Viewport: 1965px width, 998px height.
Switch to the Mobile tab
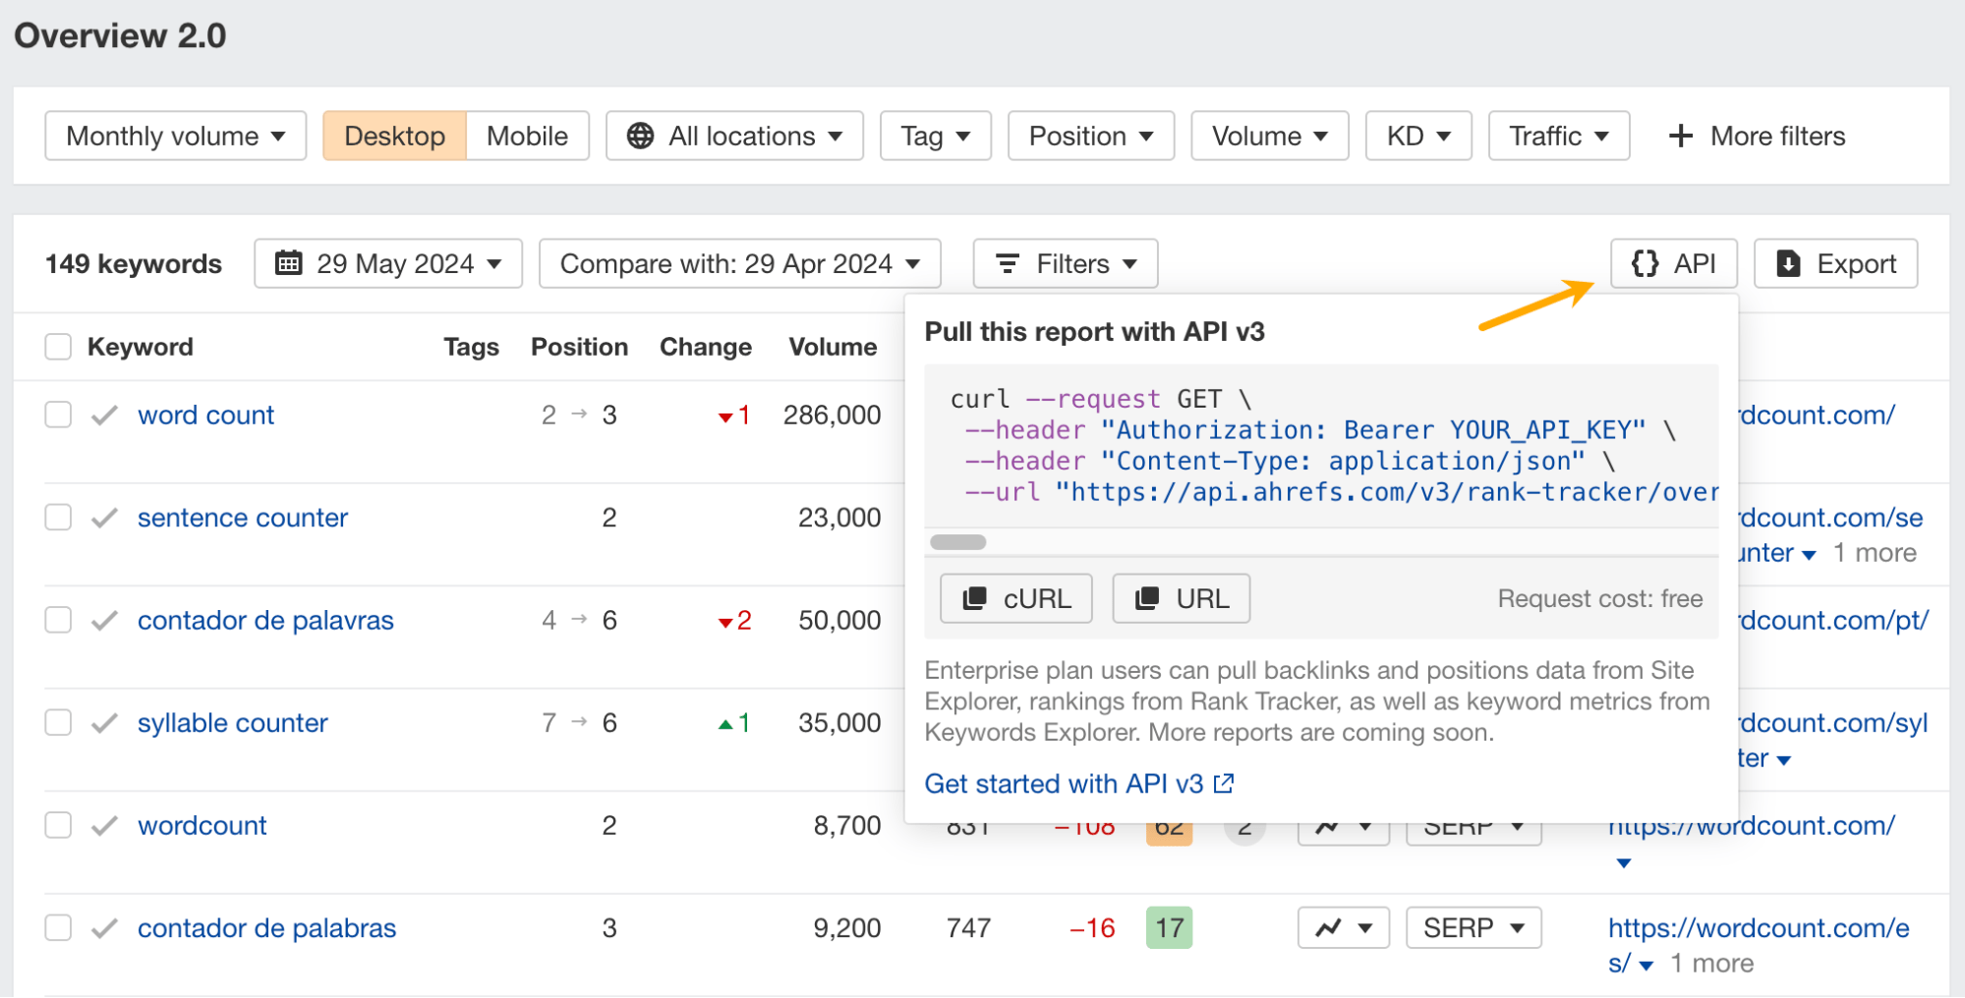coord(527,136)
